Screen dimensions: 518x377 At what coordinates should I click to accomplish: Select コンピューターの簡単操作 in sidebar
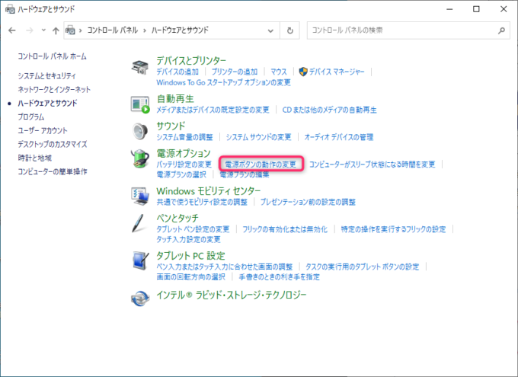tap(53, 172)
